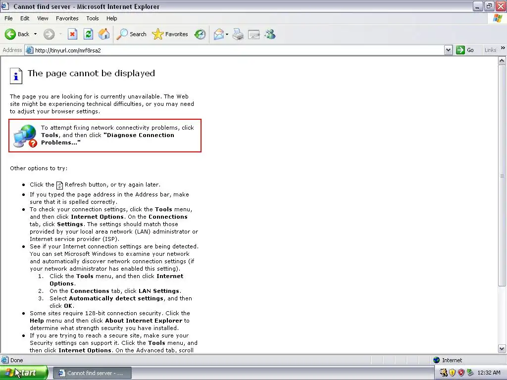The height and width of the screenshot is (380, 507).
Task: Open the Search pane from the toolbar
Action: tap(132, 34)
